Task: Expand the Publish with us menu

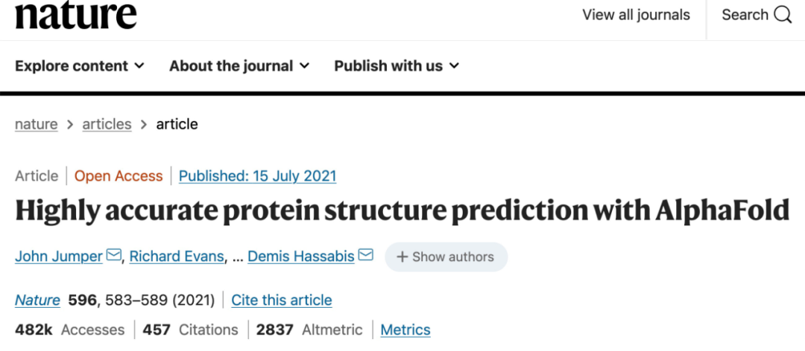Action: [397, 66]
